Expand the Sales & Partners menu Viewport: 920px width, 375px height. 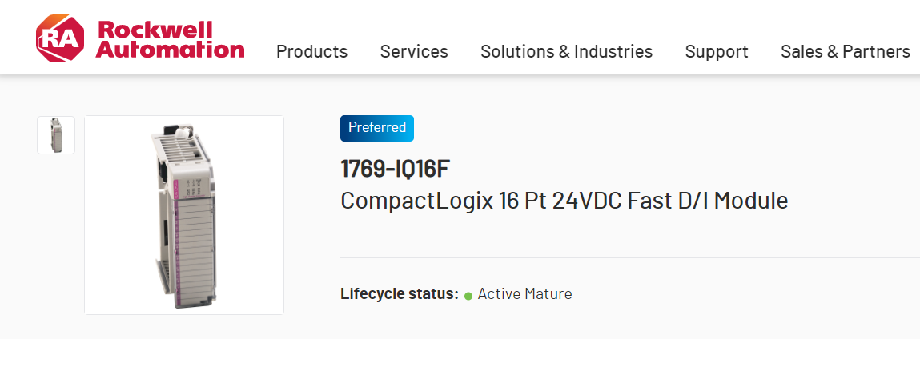pyautogui.click(x=845, y=52)
